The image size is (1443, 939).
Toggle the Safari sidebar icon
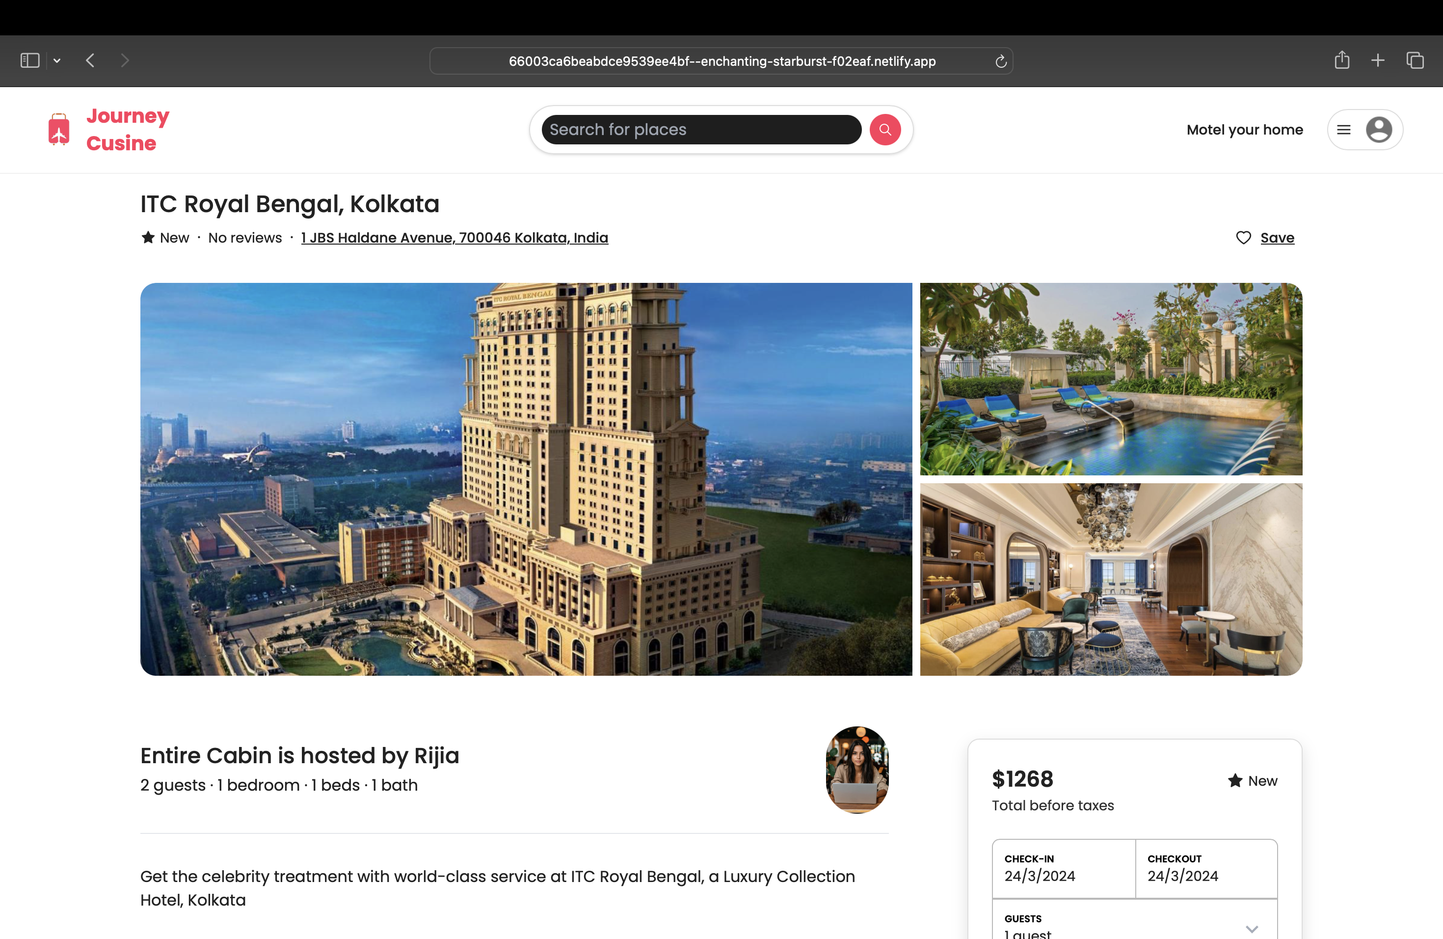(x=30, y=61)
